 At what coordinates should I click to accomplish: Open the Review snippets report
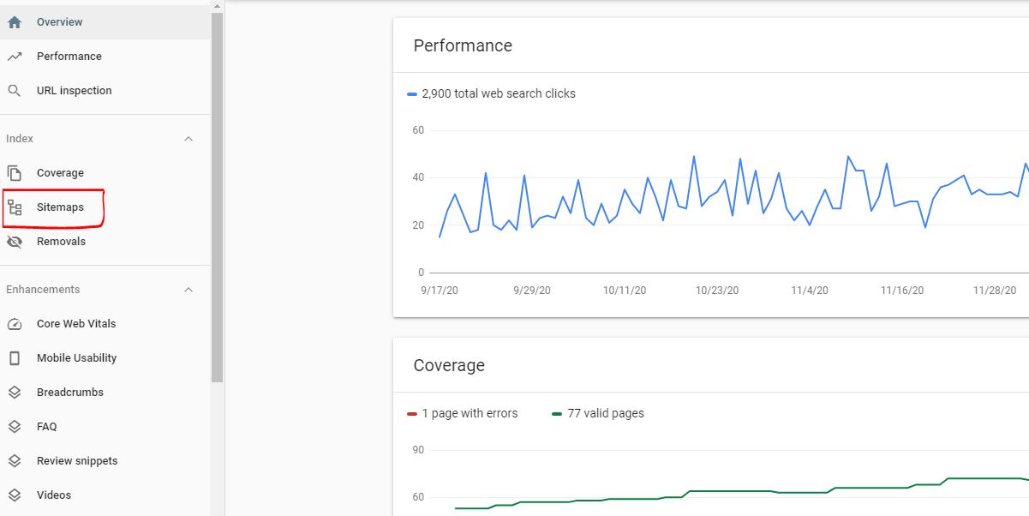tap(77, 461)
